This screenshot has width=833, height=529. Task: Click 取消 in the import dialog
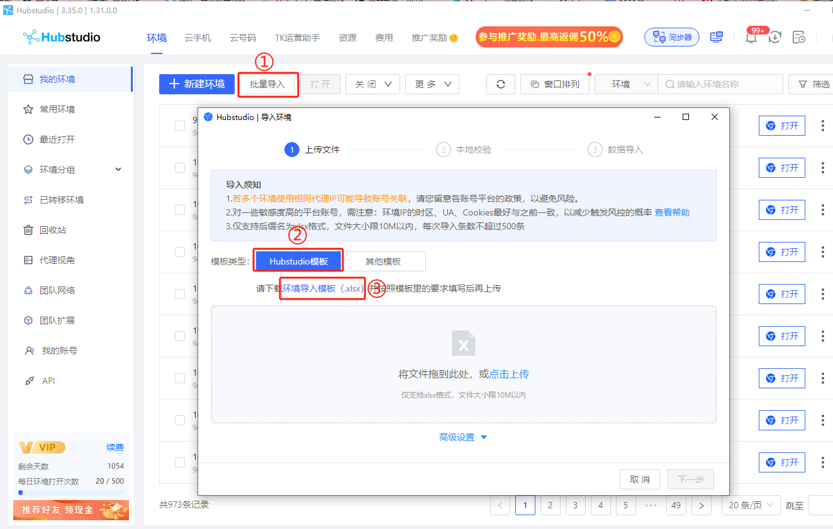pyautogui.click(x=640, y=479)
